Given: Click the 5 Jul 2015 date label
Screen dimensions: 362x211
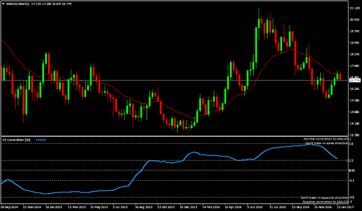Looking at the screenshot, I should [120, 206].
